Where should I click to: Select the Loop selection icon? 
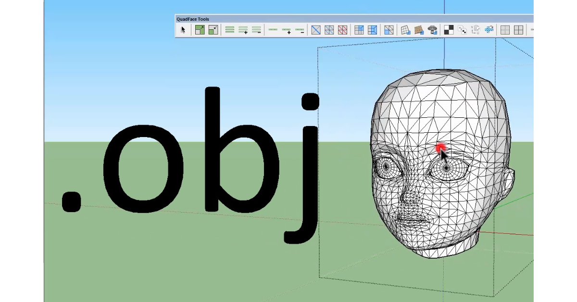pyautogui.click(x=230, y=30)
